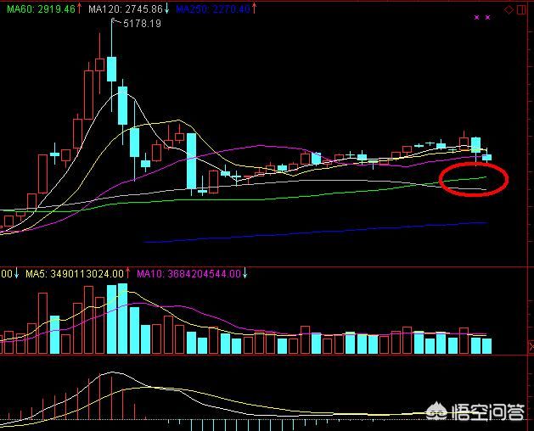Click the red square icon in top-right corner

point(520,8)
